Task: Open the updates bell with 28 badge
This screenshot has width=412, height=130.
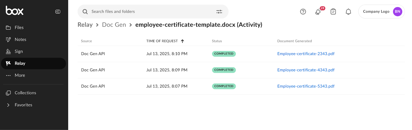Action: point(318,12)
